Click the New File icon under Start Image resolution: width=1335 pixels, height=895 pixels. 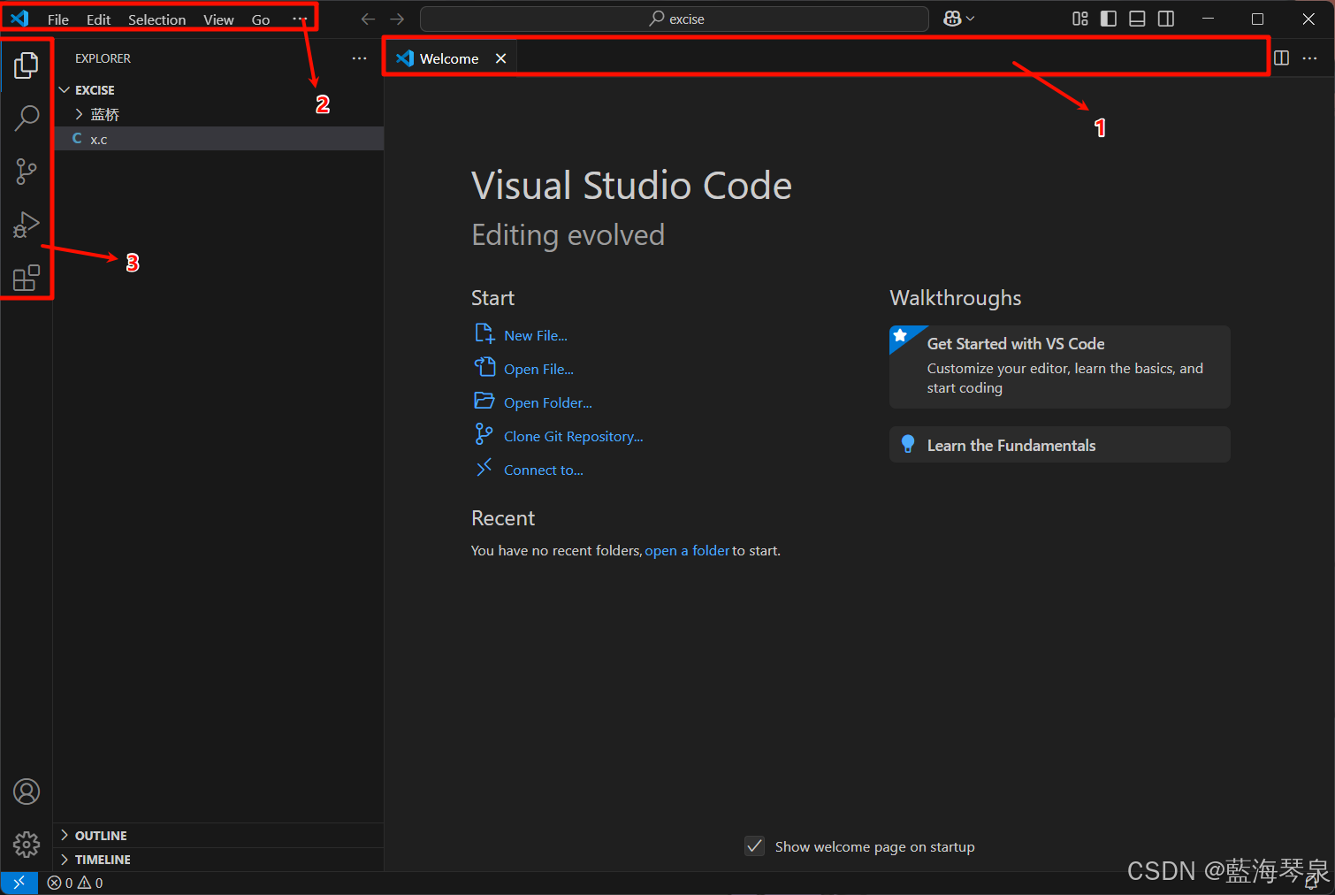tap(484, 333)
